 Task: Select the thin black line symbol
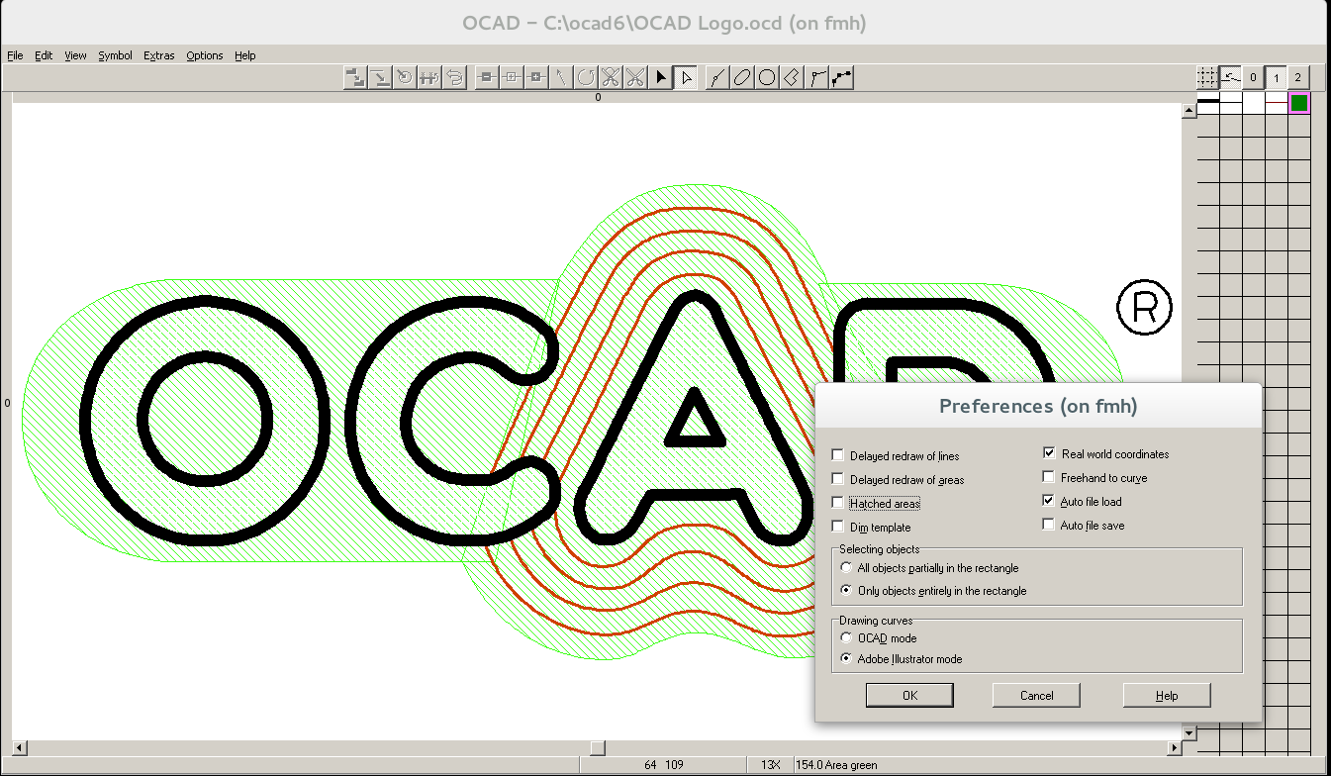1231,103
